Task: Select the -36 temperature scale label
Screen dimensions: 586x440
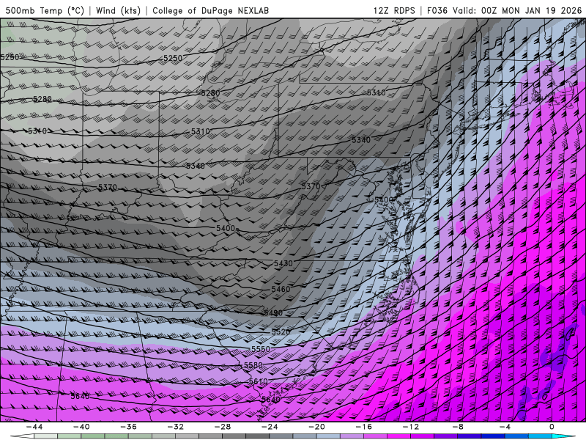Action: point(129,427)
